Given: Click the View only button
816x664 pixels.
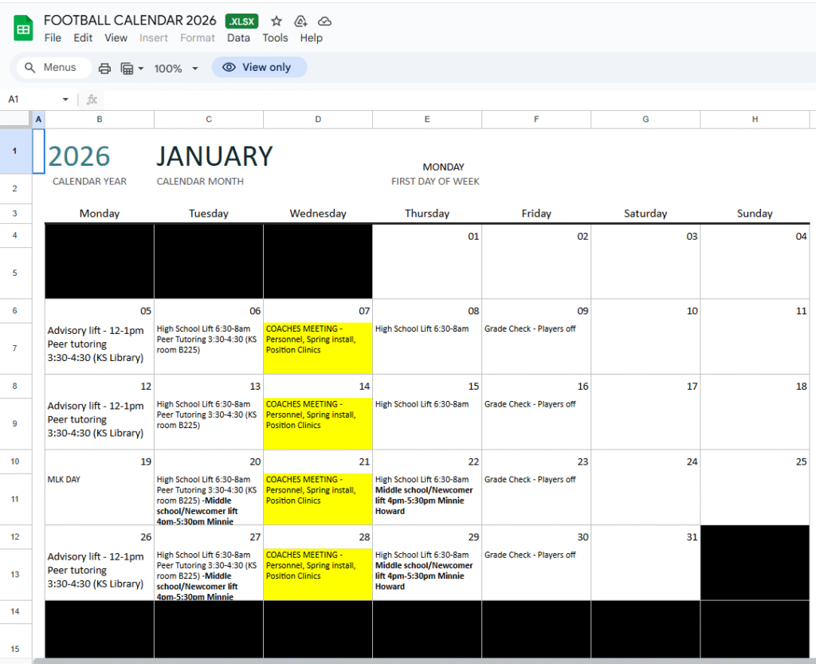Looking at the screenshot, I should click(x=259, y=67).
